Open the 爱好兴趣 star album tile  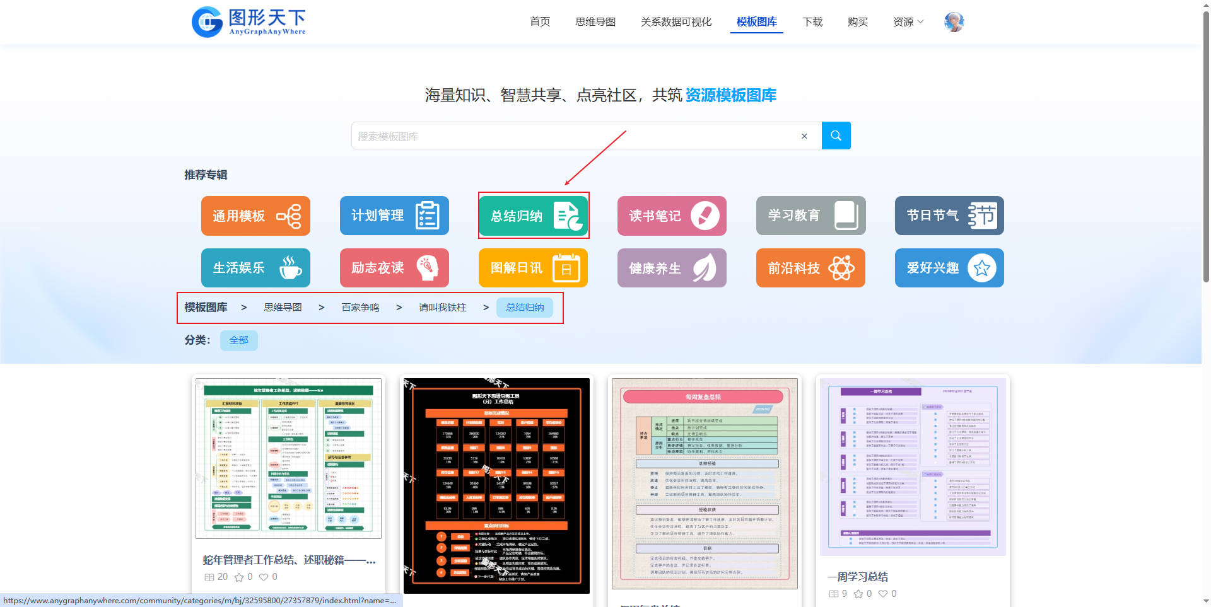tap(949, 268)
